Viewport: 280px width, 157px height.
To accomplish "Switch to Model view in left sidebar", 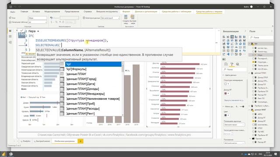I will pyautogui.click(x=10, y=42).
